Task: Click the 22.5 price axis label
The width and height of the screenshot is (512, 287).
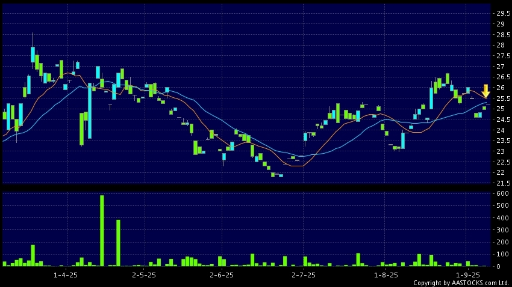Action: pos(503,162)
